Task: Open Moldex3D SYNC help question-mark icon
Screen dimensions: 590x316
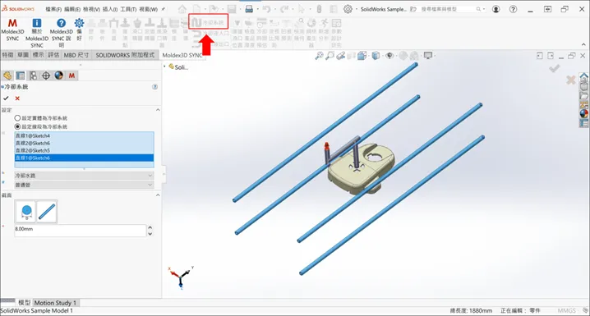Action: pyautogui.click(x=61, y=23)
